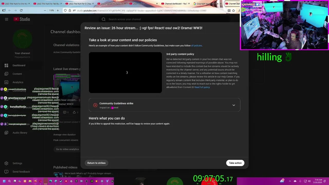Click '3rd party content policy' heading

180,54
